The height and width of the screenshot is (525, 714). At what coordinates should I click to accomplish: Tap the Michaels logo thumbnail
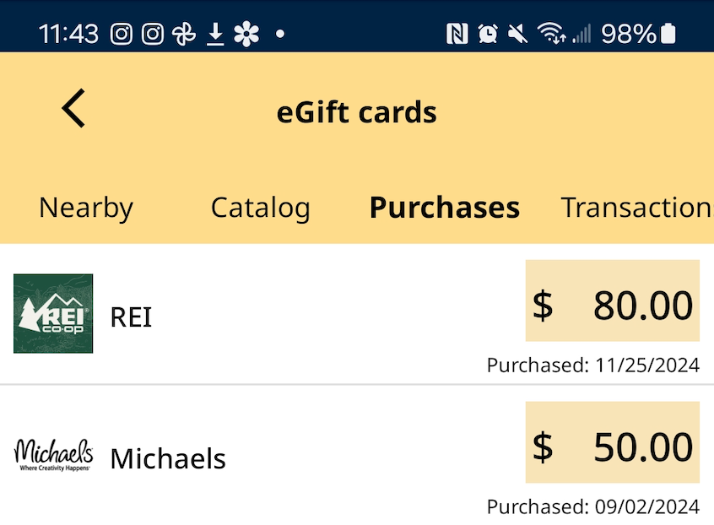(53, 454)
